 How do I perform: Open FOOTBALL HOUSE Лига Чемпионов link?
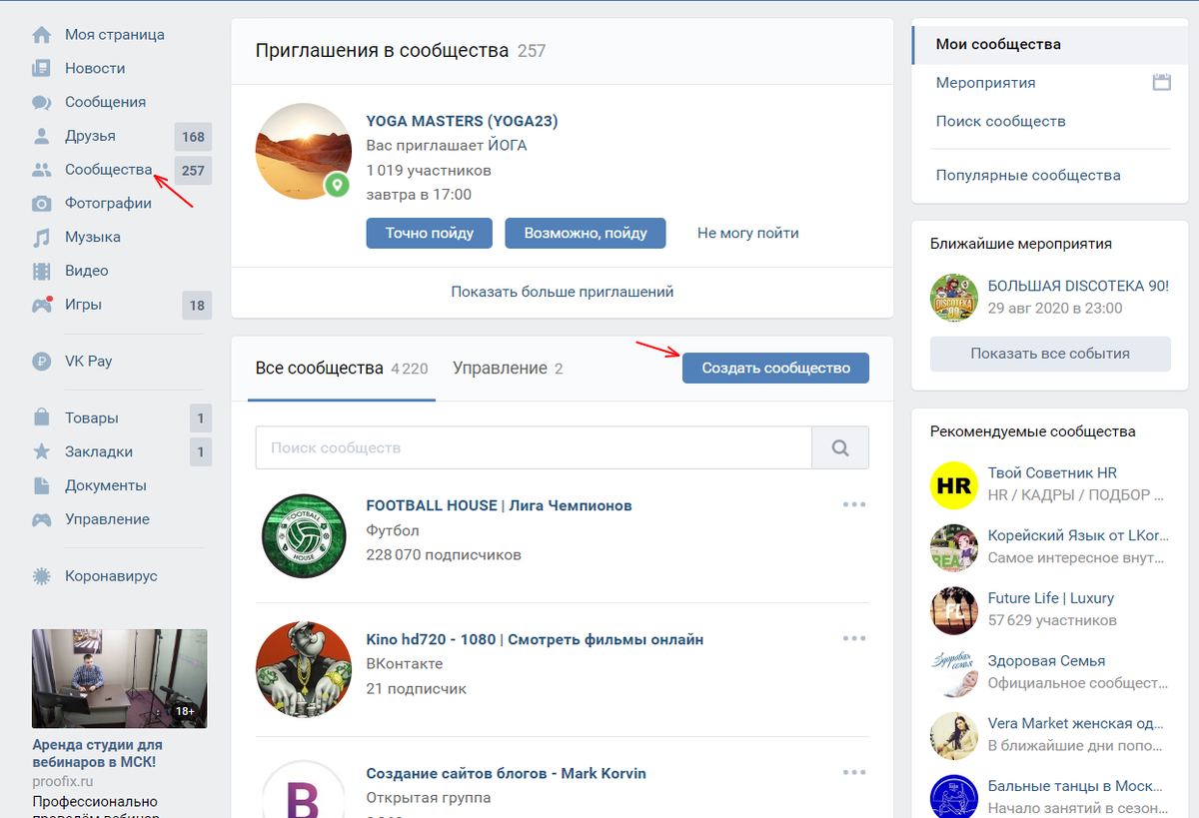499,505
